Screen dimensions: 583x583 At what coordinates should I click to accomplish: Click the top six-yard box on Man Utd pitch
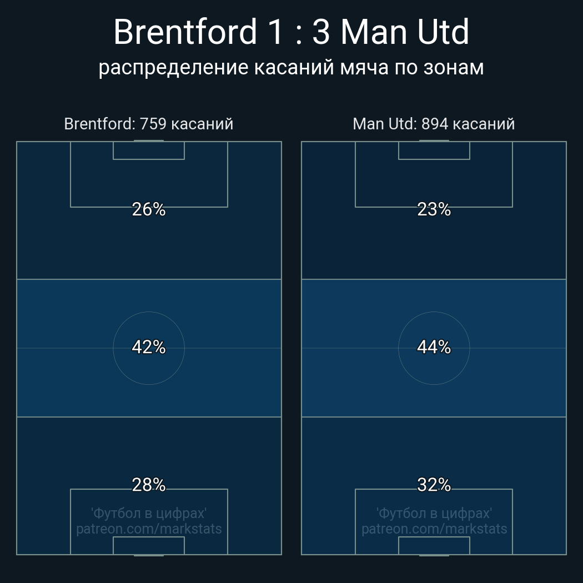[434, 150]
